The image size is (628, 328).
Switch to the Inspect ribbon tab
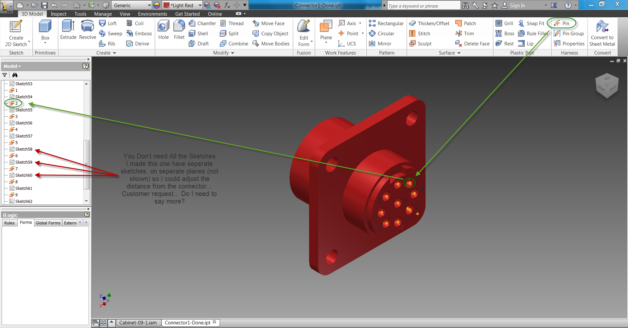[x=58, y=14]
